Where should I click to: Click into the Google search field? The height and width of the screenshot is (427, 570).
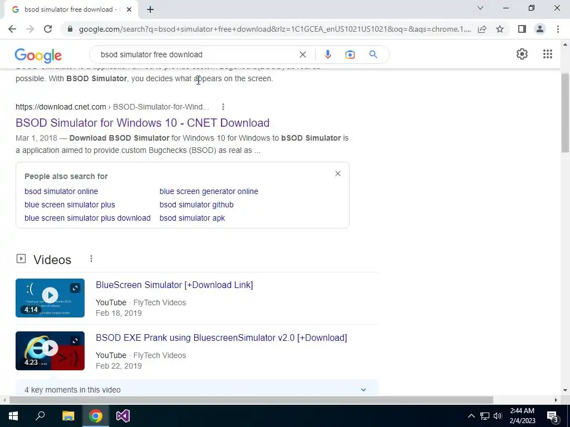196,54
